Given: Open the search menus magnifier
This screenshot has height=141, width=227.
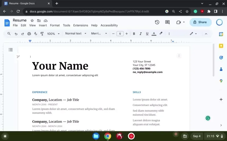Looking at the screenshot, I should click(x=9, y=34).
